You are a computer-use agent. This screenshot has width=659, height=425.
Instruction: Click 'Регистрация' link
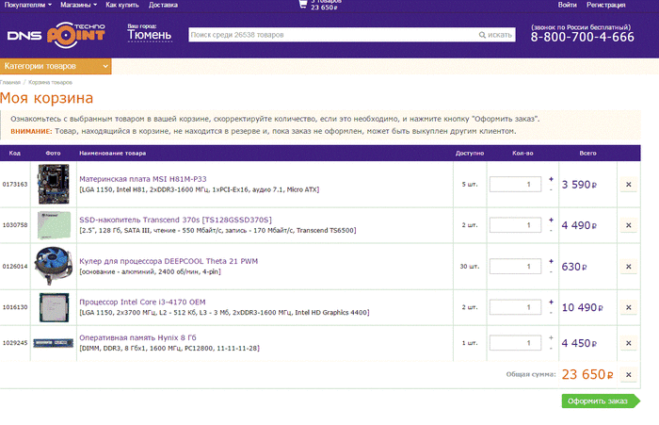(x=605, y=5)
